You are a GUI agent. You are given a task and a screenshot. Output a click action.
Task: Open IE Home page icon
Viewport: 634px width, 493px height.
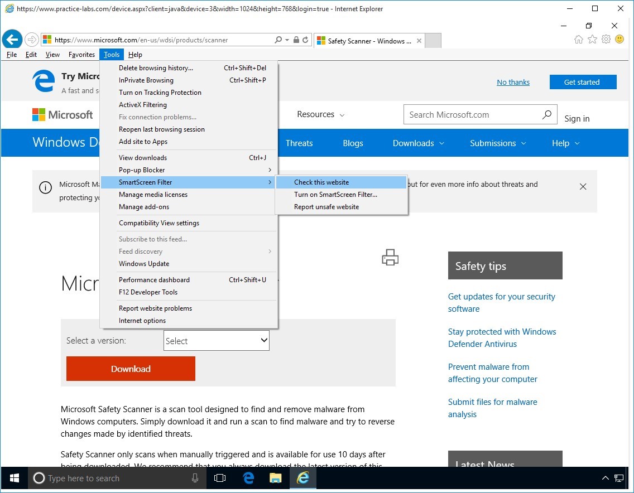point(579,39)
